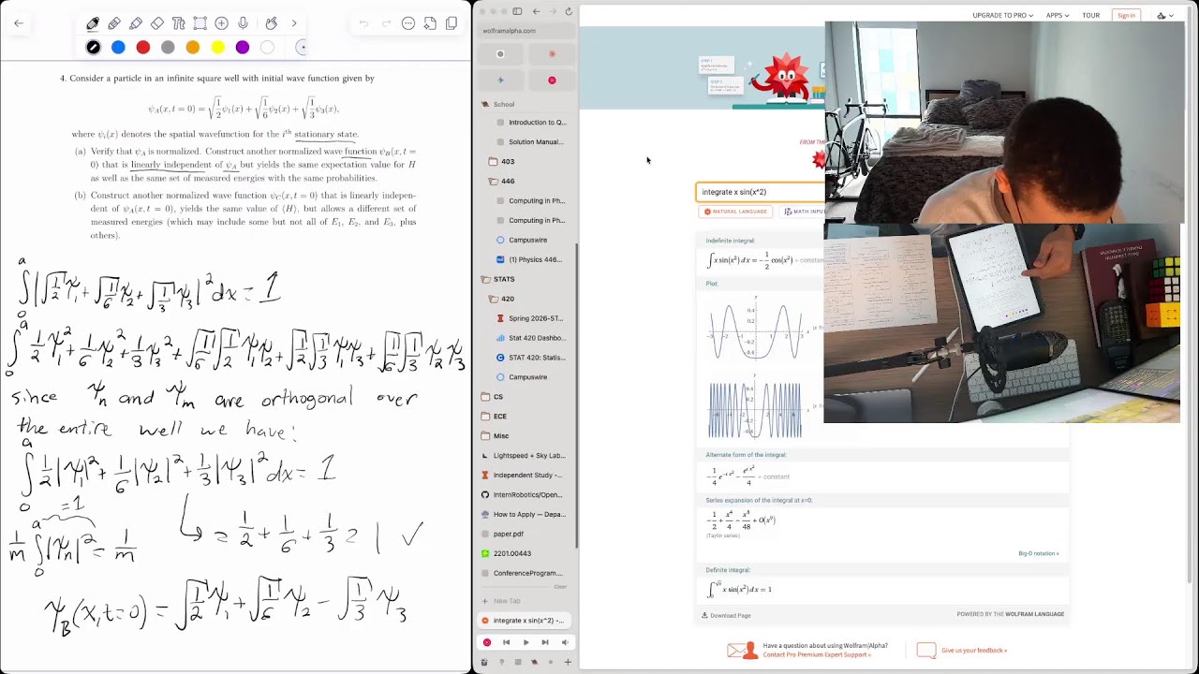Pick the white pen color
Viewport: 1199px width, 674px height.
(267, 47)
